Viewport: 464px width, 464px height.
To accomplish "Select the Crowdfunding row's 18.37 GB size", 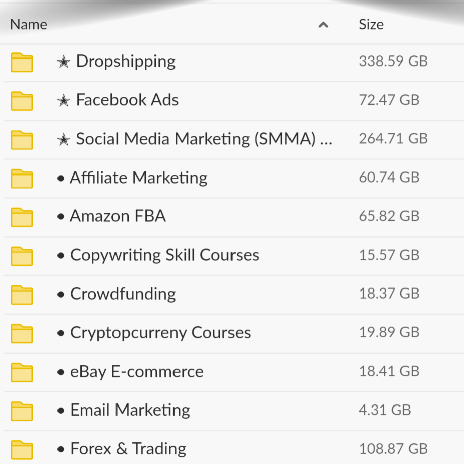I will click(x=389, y=294).
